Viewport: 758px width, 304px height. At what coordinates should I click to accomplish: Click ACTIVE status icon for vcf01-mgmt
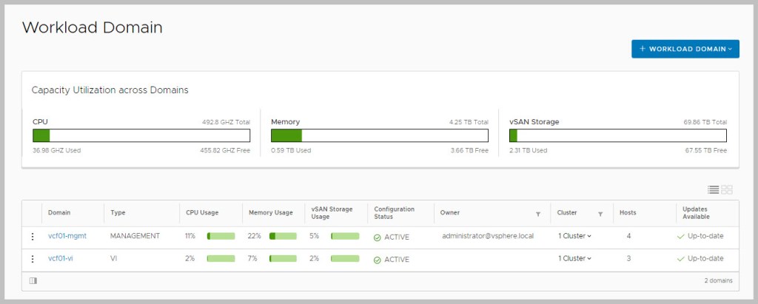(x=378, y=237)
